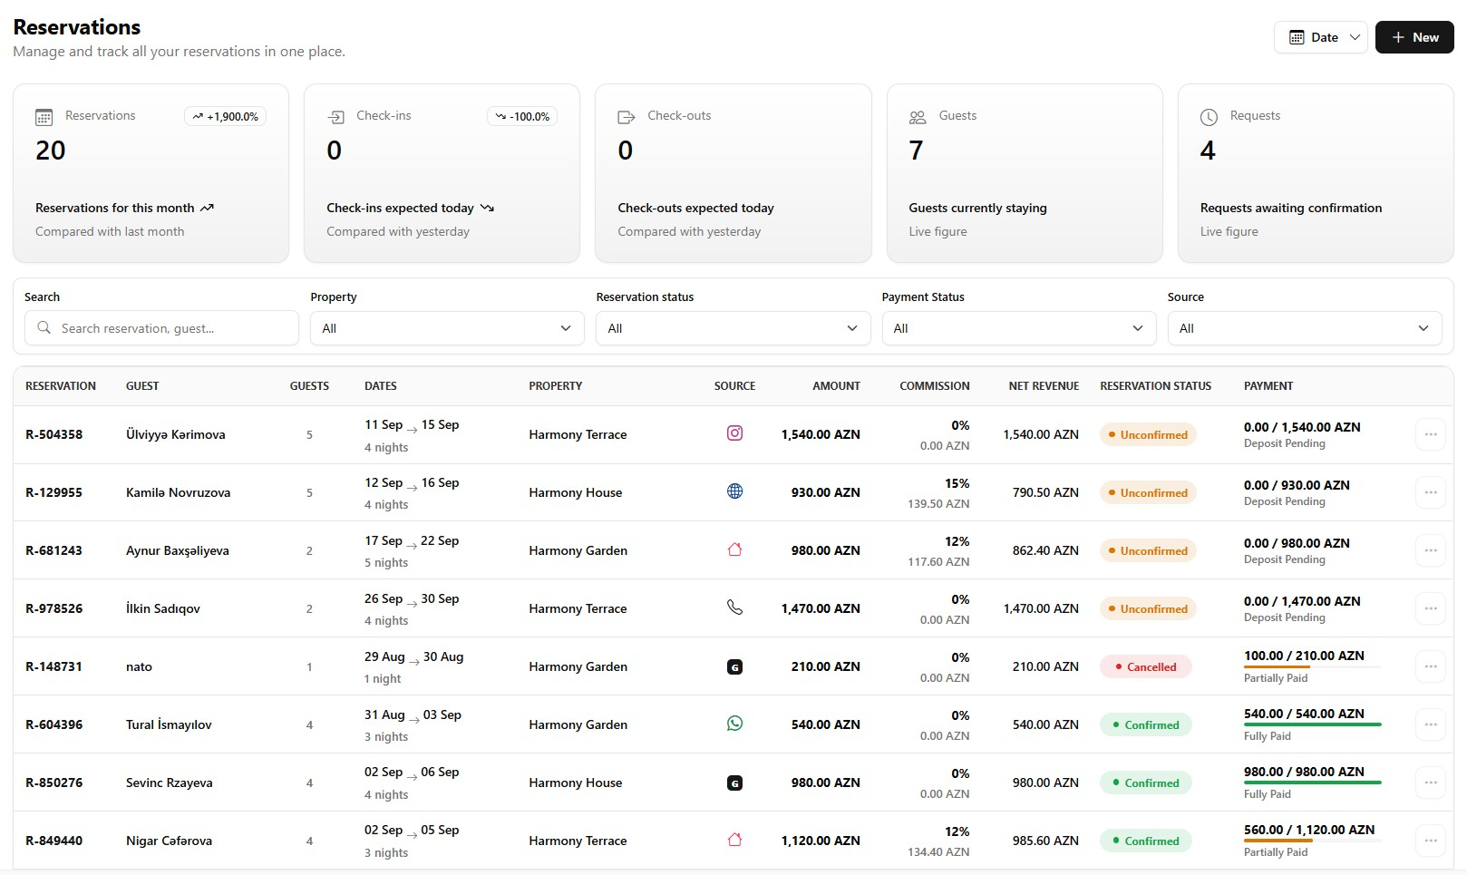Open reservation R-978526
Screen dimensions: 1467x875
[x=53, y=608]
